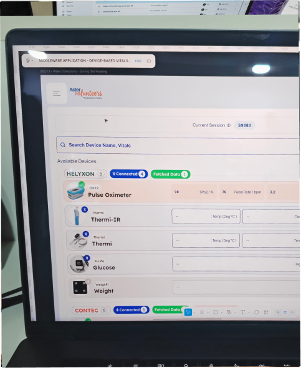Click the Bluetooth badge on Thermi device
The height and width of the screenshot is (368, 301).
(x=86, y=234)
